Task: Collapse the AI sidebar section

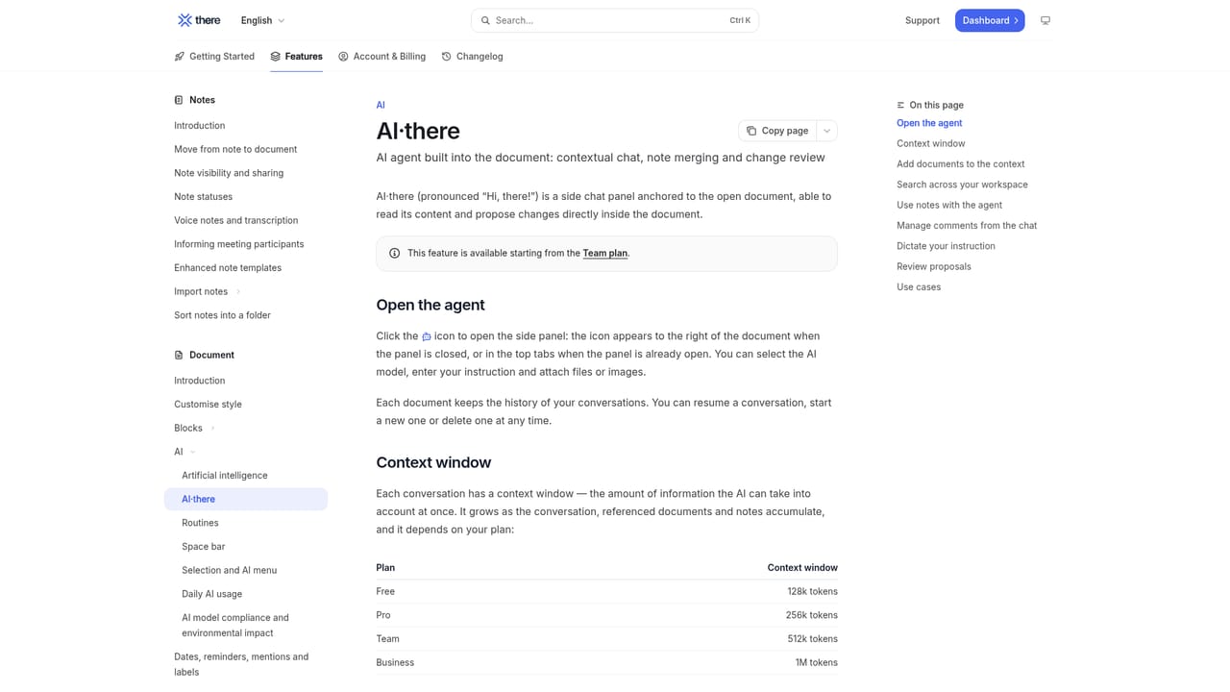Action: [x=193, y=452]
